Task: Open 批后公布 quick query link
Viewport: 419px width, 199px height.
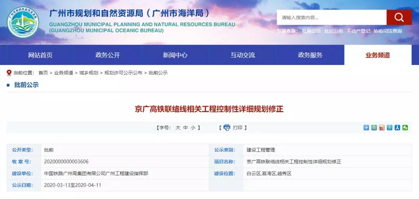Action: pos(334,31)
